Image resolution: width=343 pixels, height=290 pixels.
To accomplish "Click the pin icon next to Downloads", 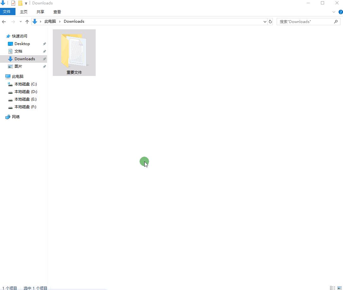I will [45, 59].
